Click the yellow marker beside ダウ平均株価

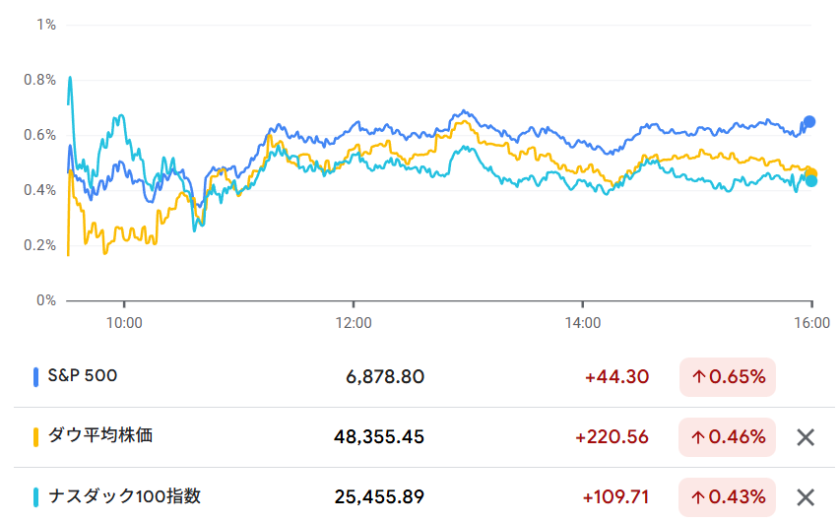pyautogui.click(x=36, y=437)
